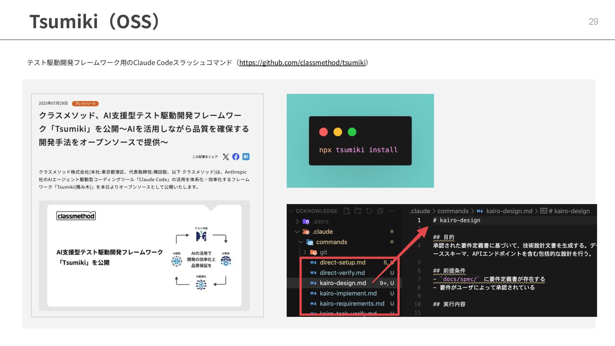
Task: Click the slide page number 29
Action: (593, 21)
